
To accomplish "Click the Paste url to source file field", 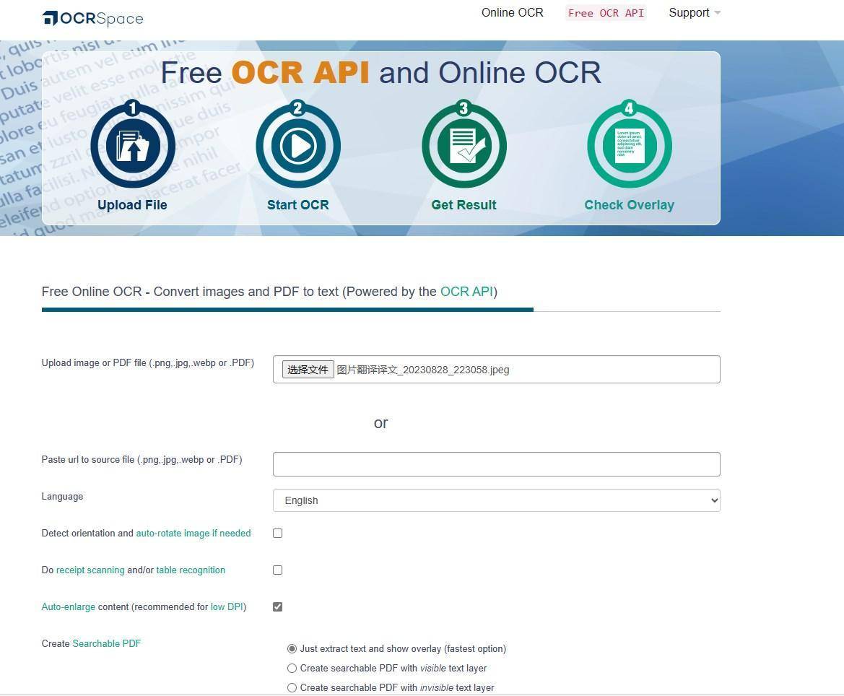I will point(496,464).
